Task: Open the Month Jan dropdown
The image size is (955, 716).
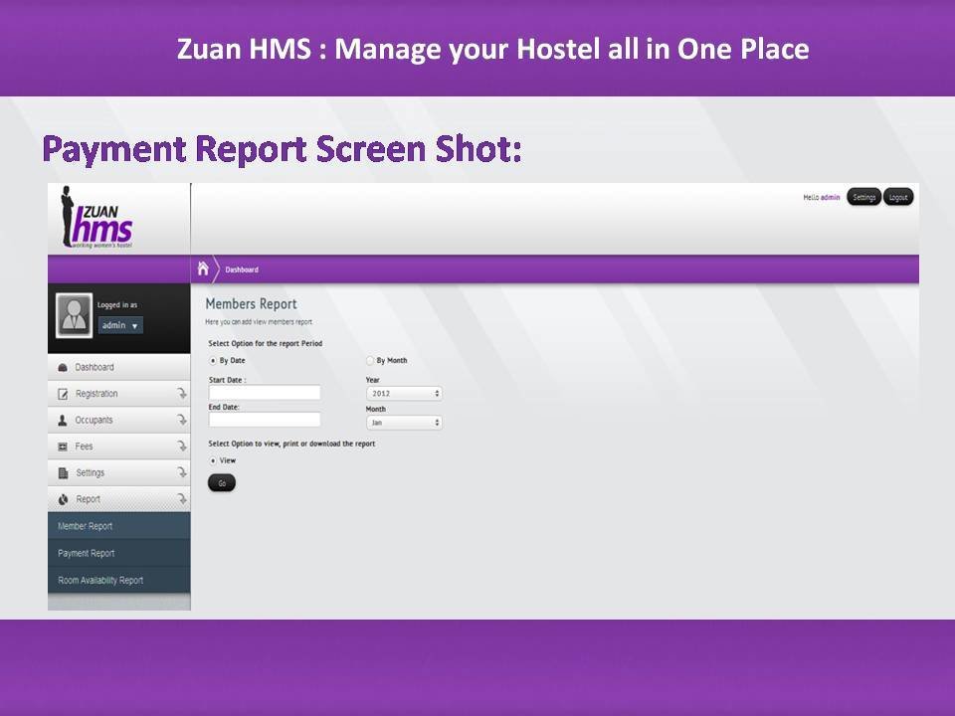Action: (x=405, y=423)
